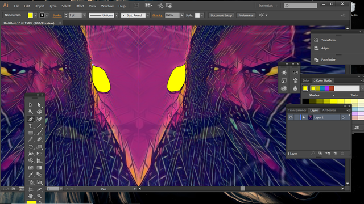Screen dimensions: 364x204
Task: Open the Brushes panel icon
Action: pos(295,80)
